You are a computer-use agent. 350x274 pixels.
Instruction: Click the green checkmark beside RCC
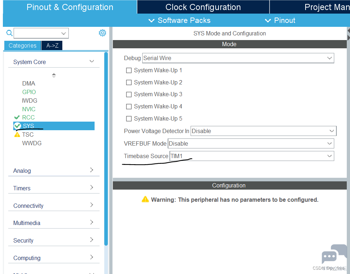(x=17, y=117)
